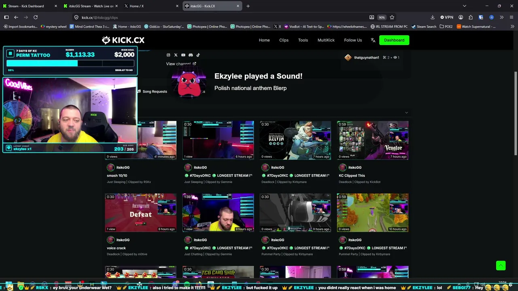Viewport: 518px width, 291px height.
Task: Open the Instagram social icon
Action: click(x=168, y=55)
